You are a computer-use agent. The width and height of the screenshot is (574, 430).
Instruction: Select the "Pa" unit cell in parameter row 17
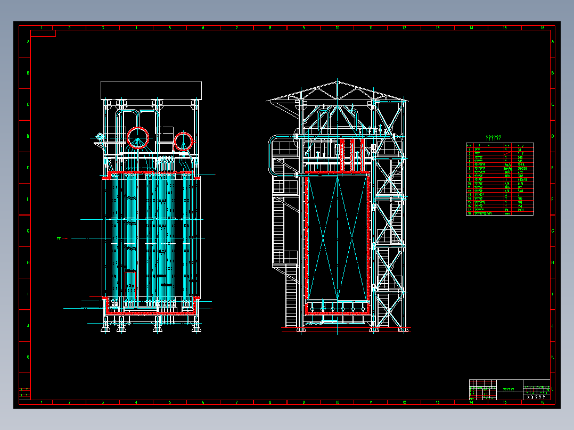(507, 210)
